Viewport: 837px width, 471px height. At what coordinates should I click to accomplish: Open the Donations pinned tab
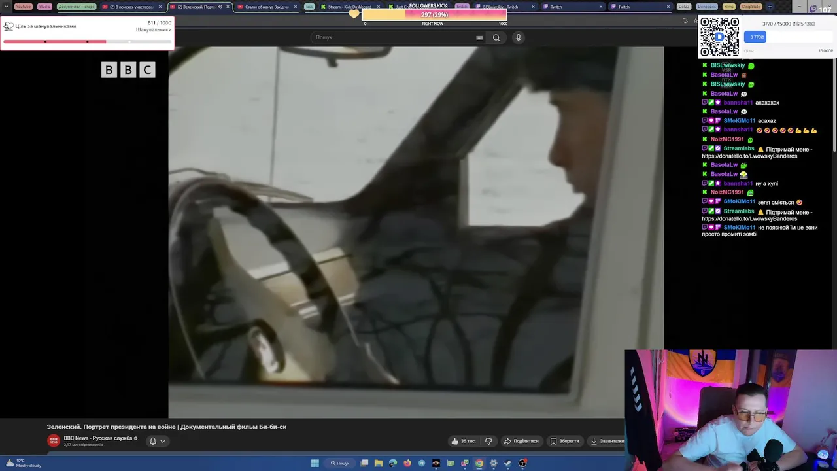(x=706, y=7)
